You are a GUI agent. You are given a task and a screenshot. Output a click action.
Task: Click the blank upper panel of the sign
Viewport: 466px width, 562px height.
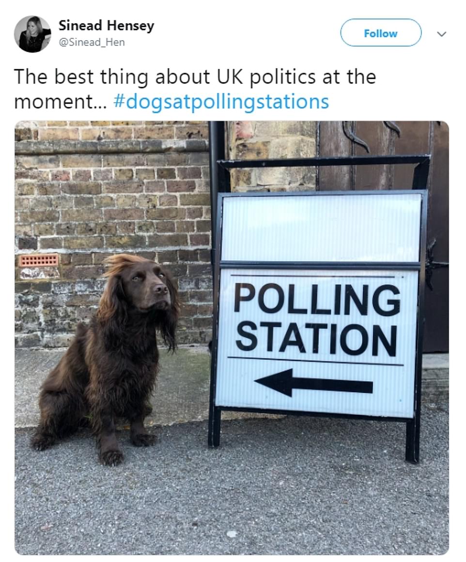point(321,228)
